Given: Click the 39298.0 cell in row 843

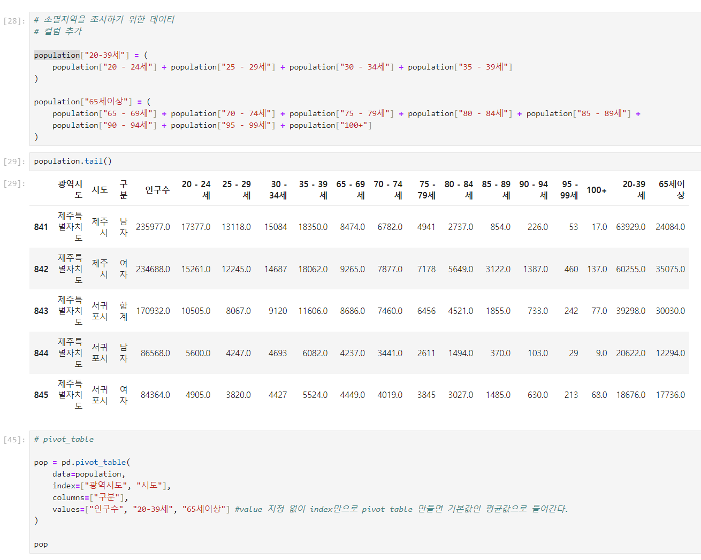Looking at the screenshot, I should click(x=631, y=311).
